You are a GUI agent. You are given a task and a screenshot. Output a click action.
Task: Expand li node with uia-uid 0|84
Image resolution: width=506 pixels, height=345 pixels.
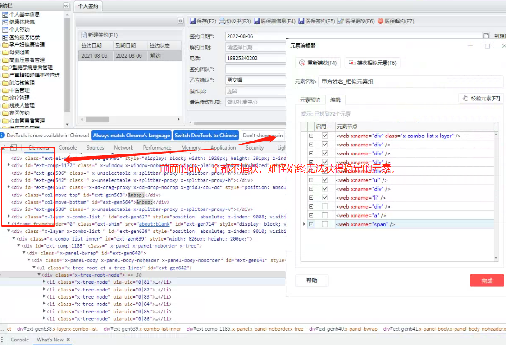click(44, 304)
